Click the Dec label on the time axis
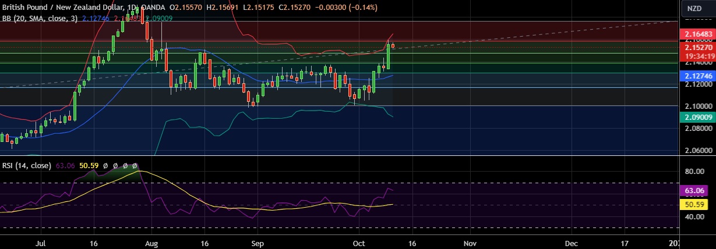This screenshot has width=716, height=249. [572, 243]
